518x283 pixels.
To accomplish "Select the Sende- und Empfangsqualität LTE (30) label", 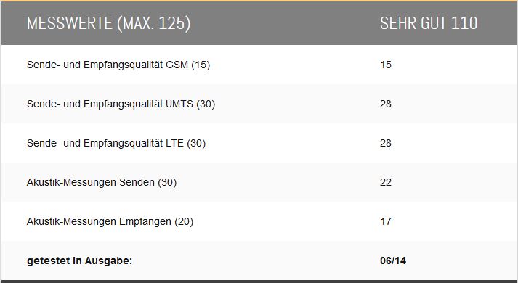I will [116, 144].
